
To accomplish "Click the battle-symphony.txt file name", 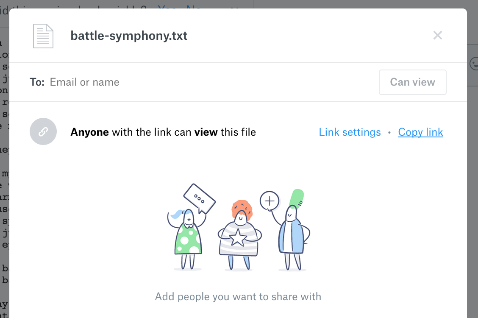I will point(129,36).
